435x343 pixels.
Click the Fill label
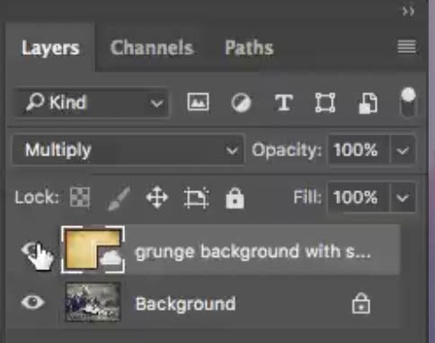click(307, 198)
